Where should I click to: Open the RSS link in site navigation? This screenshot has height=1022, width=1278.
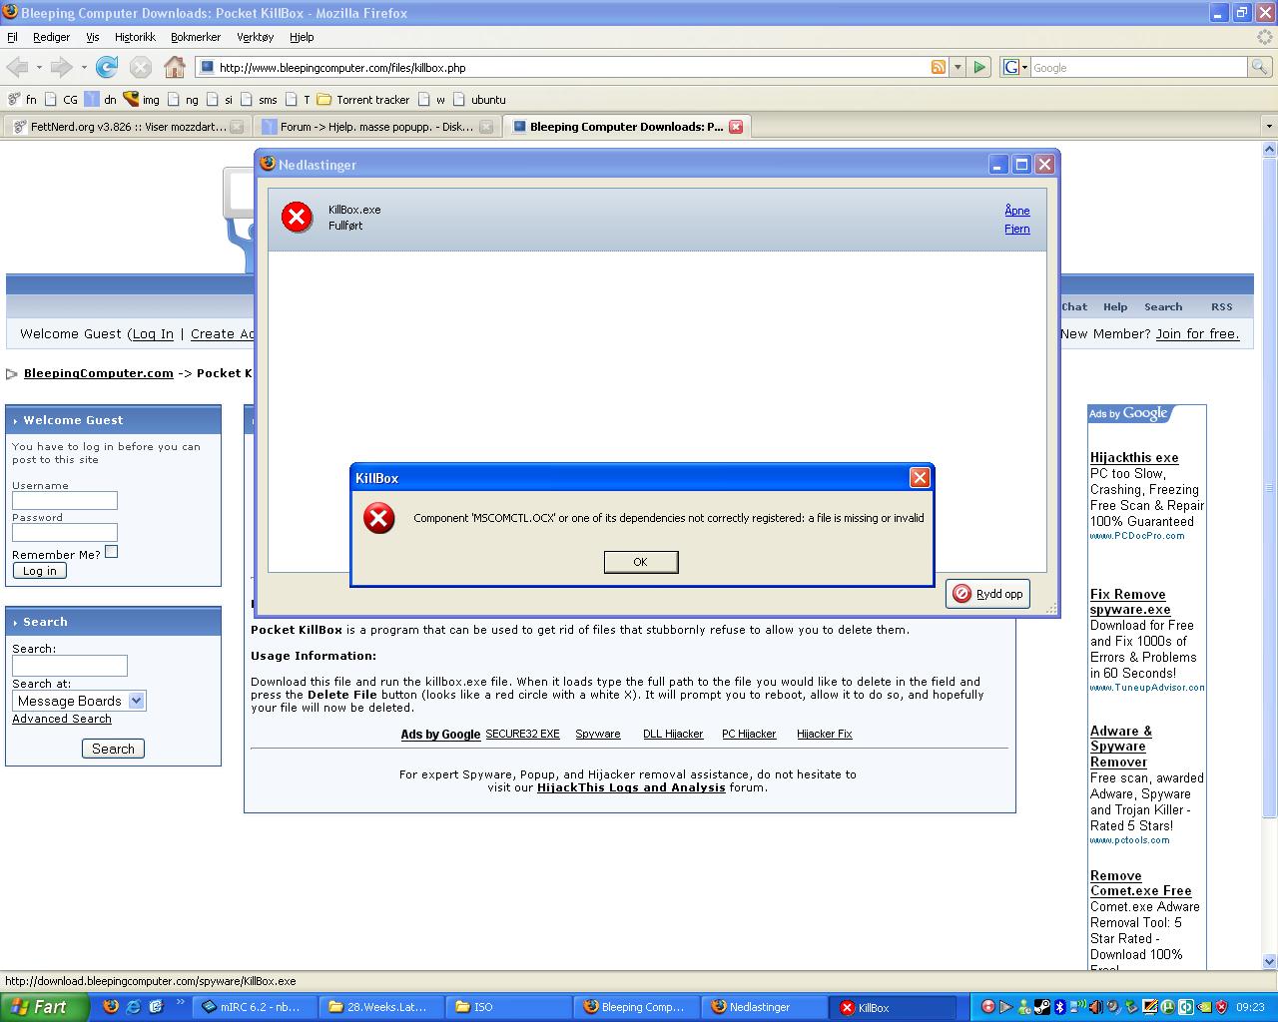[x=1222, y=307]
